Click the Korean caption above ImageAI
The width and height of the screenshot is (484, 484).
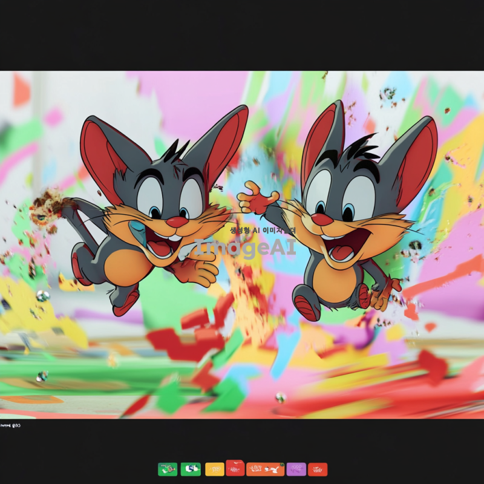tap(263, 230)
